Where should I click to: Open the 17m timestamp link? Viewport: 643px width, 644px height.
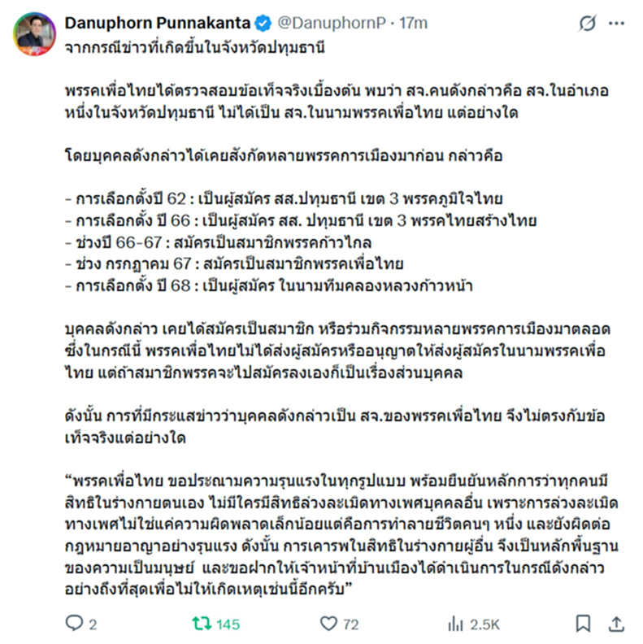pos(413,24)
